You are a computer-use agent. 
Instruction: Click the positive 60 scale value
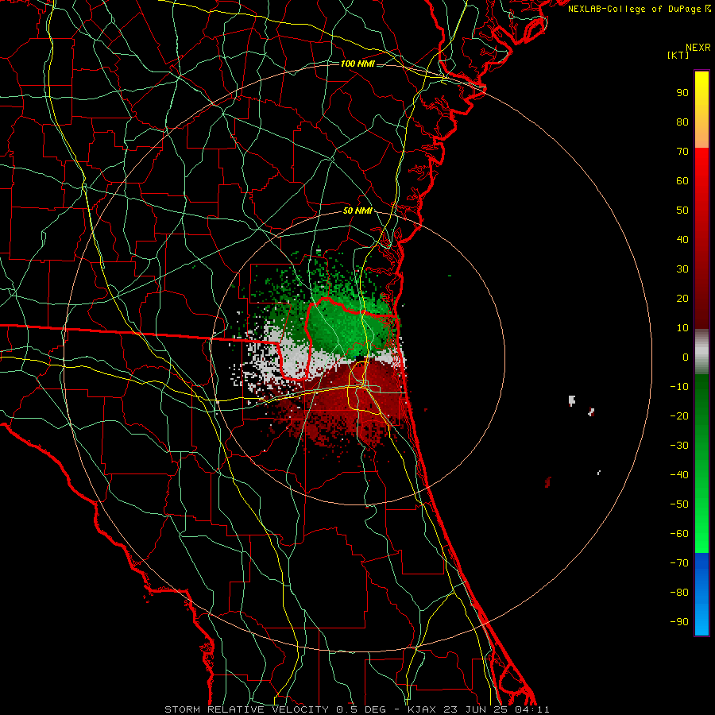[x=682, y=181]
